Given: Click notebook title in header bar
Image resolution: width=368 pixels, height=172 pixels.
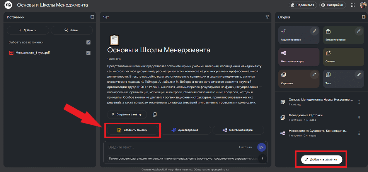Looking at the screenshot, I should pos(53,5).
